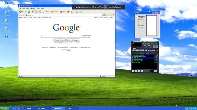Open the Videos link on Google page

pyautogui.click(x=30, y=18)
